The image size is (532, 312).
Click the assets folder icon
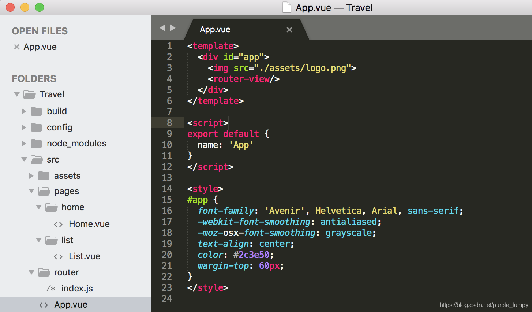point(44,176)
